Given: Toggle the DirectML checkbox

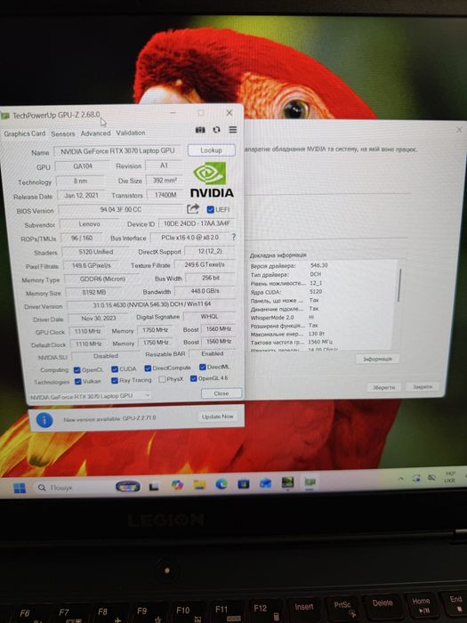Looking at the screenshot, I should point(203,367).
